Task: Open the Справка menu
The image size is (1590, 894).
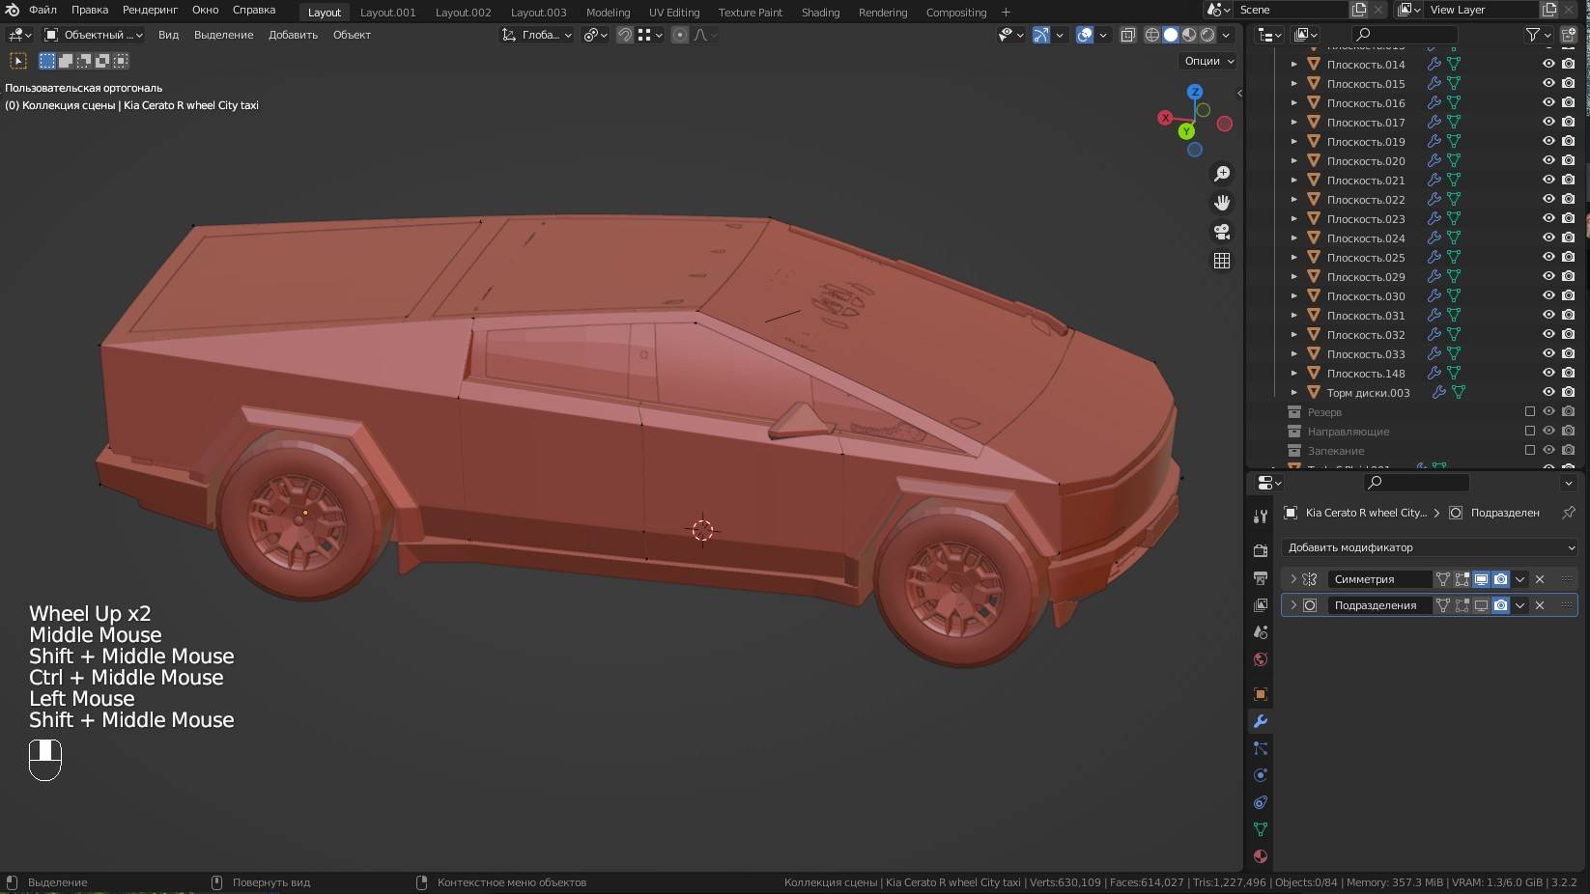Action: pos(254,10)
